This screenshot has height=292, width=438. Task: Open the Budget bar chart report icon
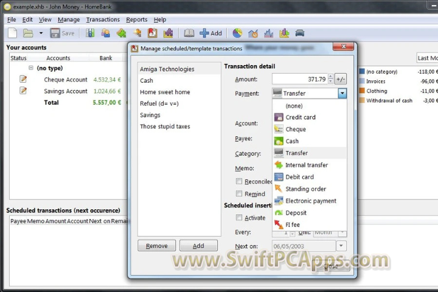[284, 33]
